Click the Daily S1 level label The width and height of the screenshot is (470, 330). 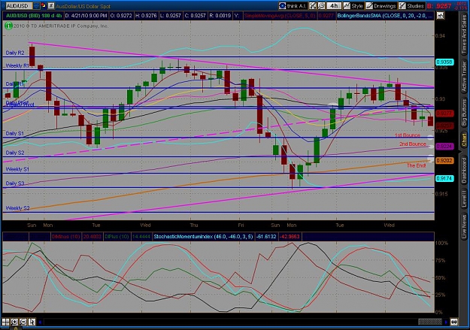15,133
